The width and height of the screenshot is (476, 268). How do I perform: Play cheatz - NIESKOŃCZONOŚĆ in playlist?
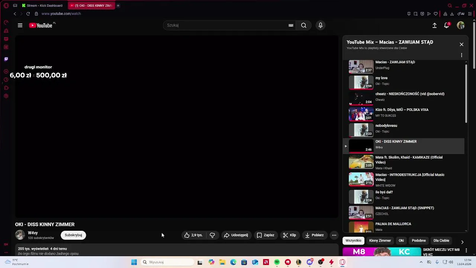pos(403,98)
